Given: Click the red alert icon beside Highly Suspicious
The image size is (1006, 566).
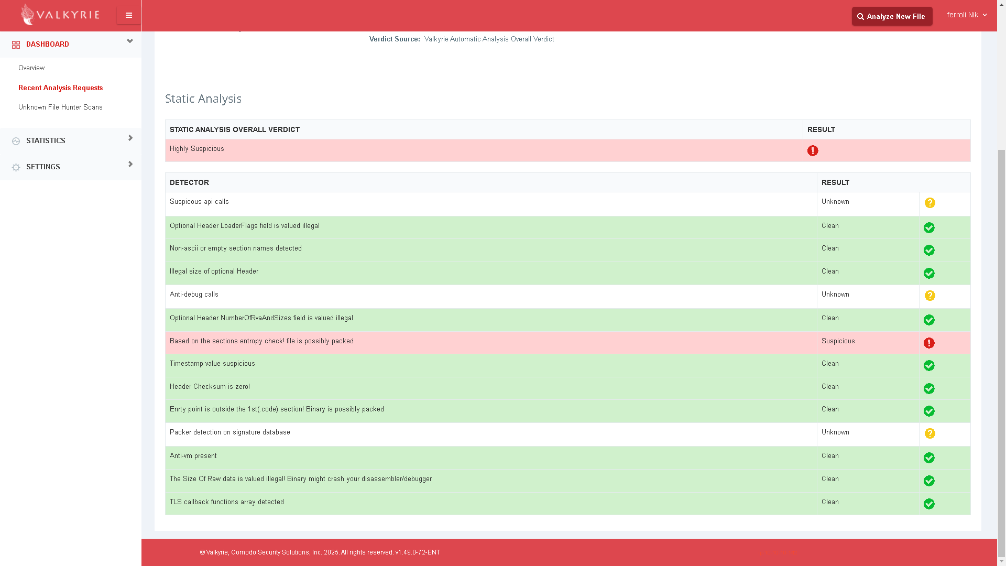Looking at the screenshot, I should coord(813,151).
